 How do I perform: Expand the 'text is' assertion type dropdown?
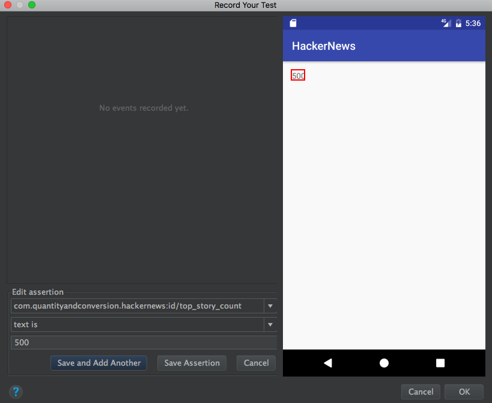pyautogui.click(x=270, y=324)
